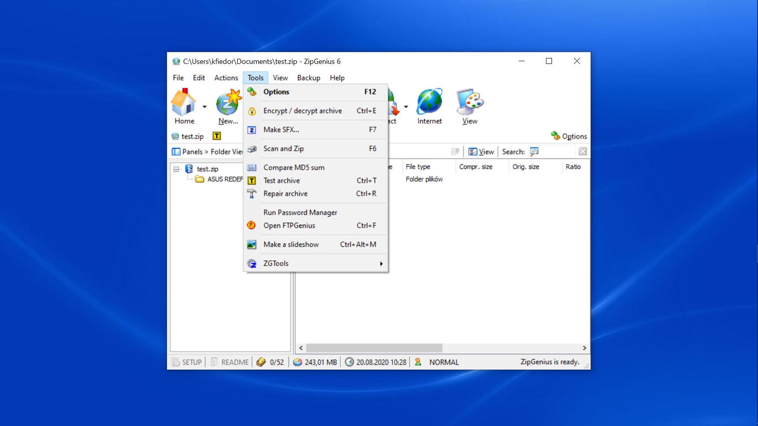Open the Backup menu
758x426 pixels.
pyautogui.click(x=308, y=78)
